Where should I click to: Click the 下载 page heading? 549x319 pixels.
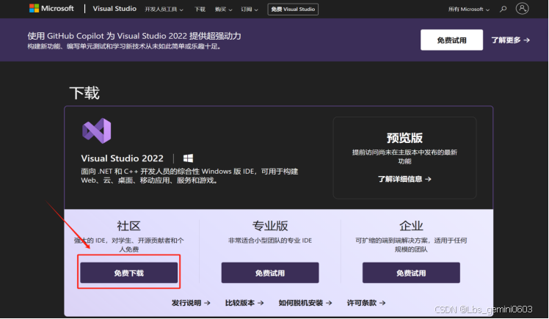(x=84, y=93)
